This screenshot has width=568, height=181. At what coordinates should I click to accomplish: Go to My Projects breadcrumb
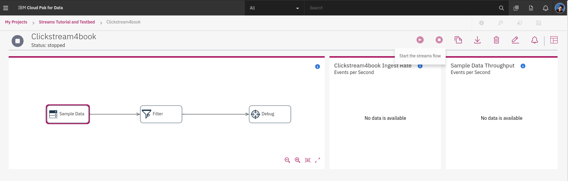(16, 22)
